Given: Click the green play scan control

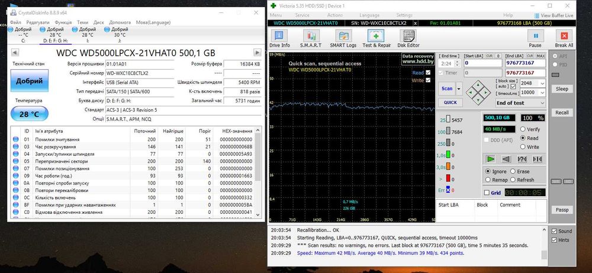Looking at the screenshot, I should pyautogui.click(x=490, y=159).
